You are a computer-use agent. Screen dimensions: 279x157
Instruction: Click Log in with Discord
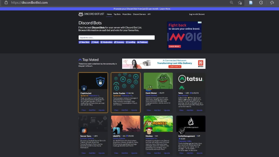197,14
